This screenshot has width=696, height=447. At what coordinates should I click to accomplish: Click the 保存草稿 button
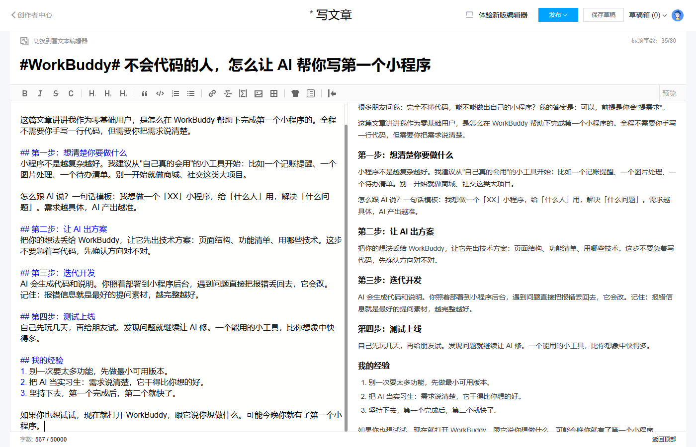tap(604, 15)
